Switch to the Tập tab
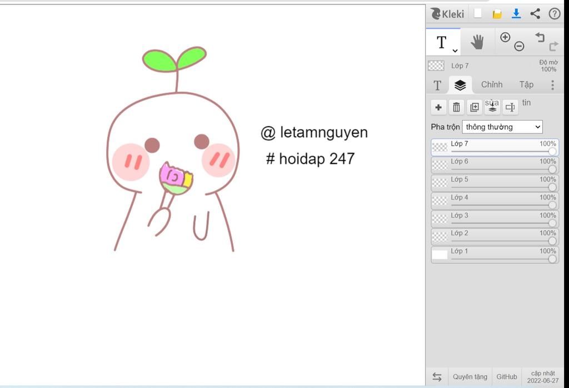 [x=526, y=84]
